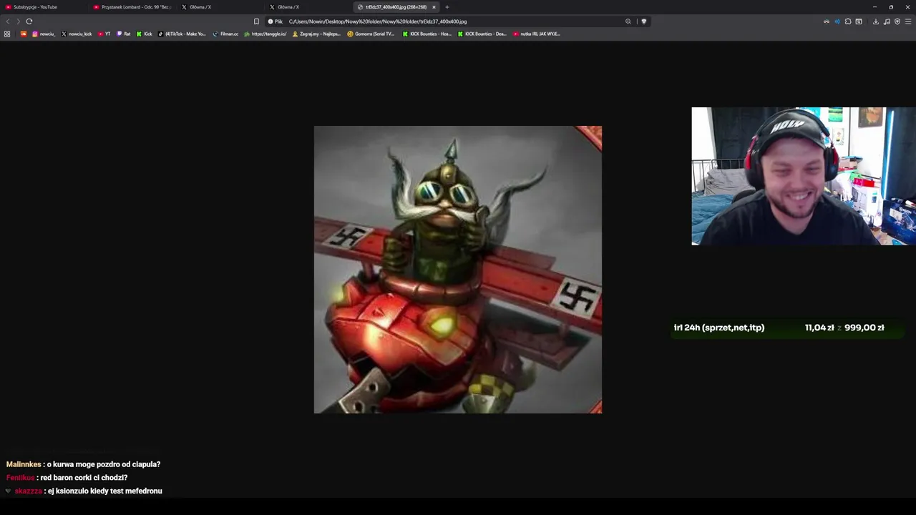This screenshot has width=916, height=515.
Task: Open the YT bookmark
Action: [x=104, y=34]
